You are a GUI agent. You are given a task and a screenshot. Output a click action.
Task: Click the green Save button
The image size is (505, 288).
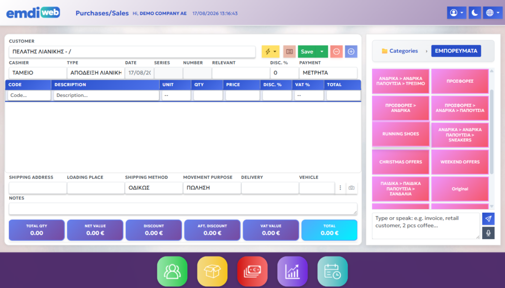(x=307, y=51)
